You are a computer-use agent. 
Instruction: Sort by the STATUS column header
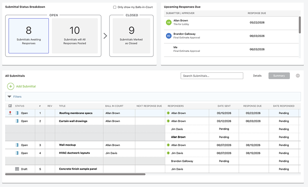[20, 106]
